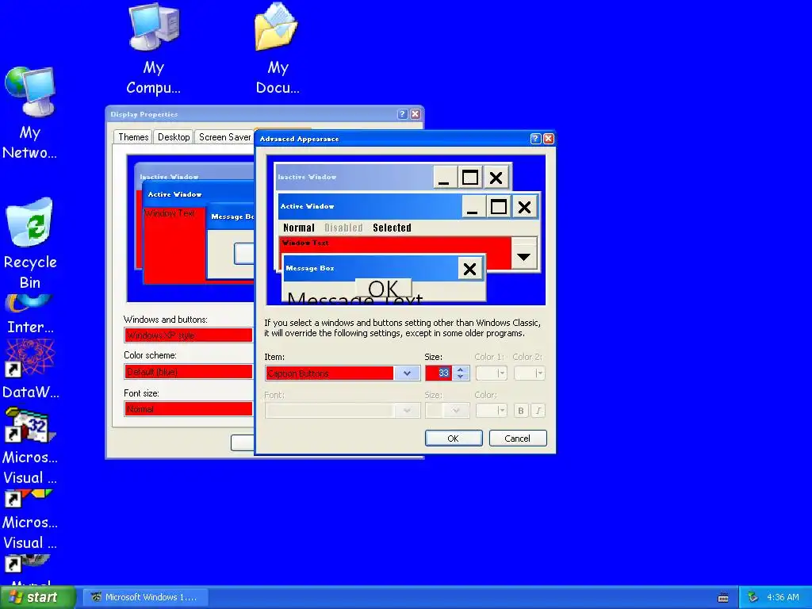Select the first Microsoft Visual shortcut icon
Image resolution: width=812 pixels, height=609 pixels.
[30, 446]
